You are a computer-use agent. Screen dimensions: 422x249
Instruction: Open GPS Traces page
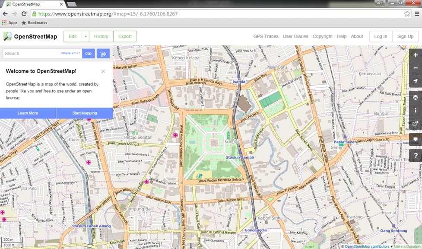coord(266,36)
